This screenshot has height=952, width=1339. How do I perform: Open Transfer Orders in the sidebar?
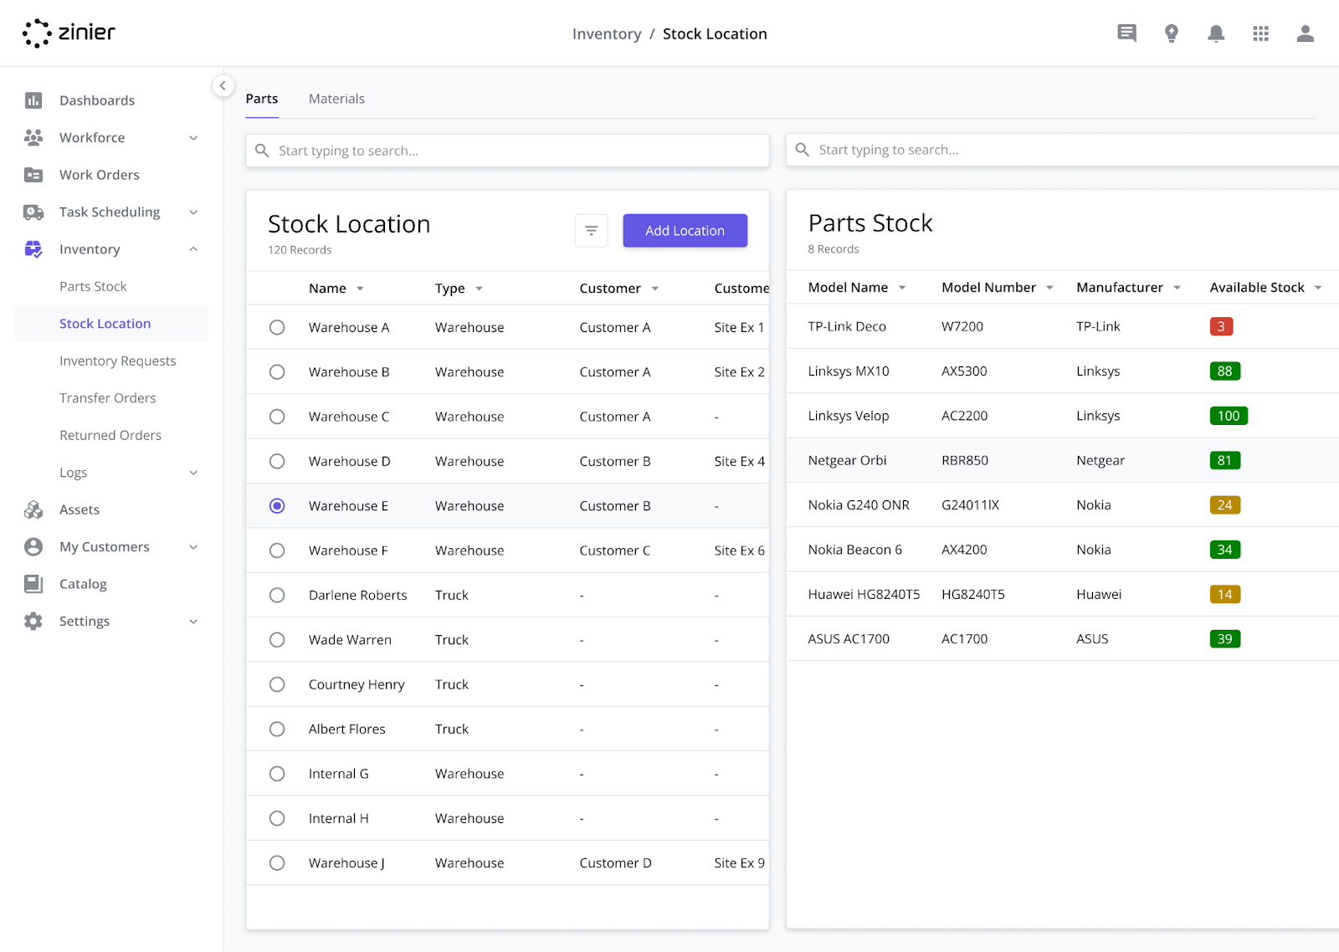(108, 398)
